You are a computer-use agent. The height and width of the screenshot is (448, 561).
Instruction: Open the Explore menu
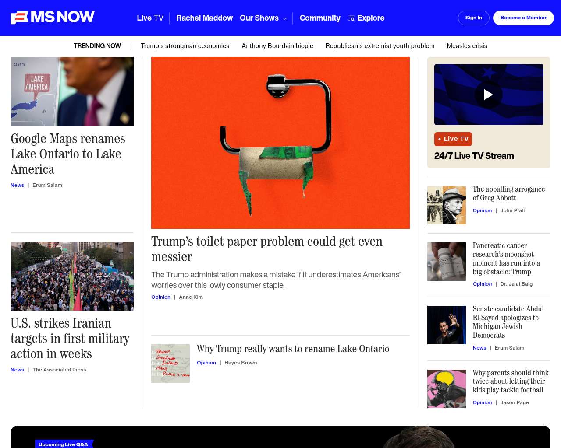(x=370, y=18)
